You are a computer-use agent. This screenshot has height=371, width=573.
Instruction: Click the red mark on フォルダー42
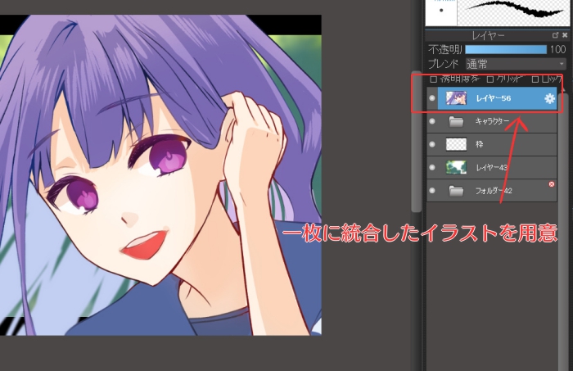coord(551,184)
